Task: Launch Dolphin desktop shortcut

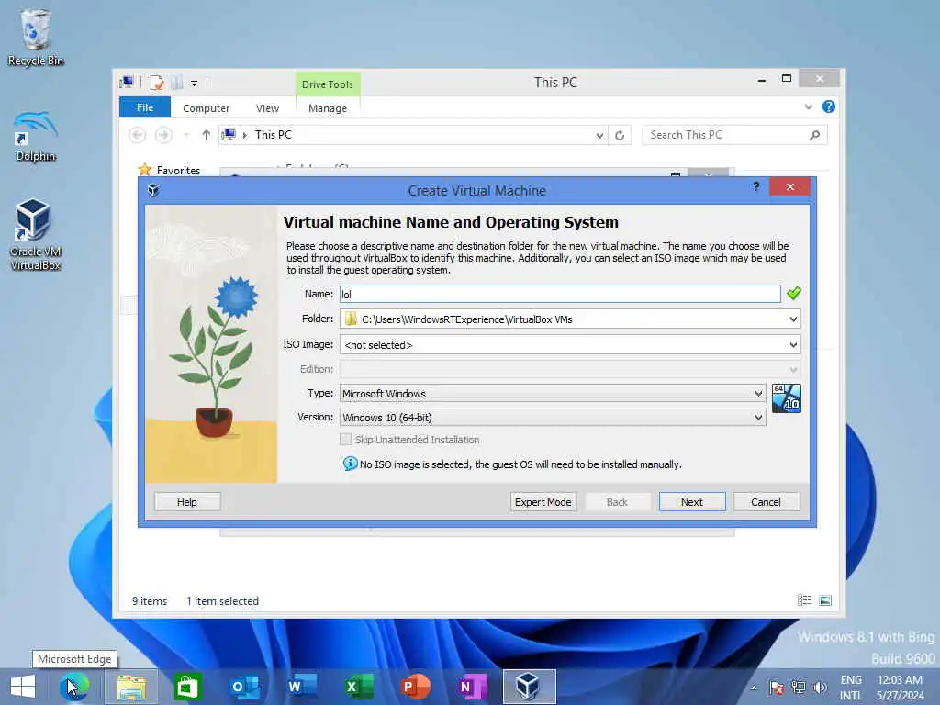Action: 36,137
